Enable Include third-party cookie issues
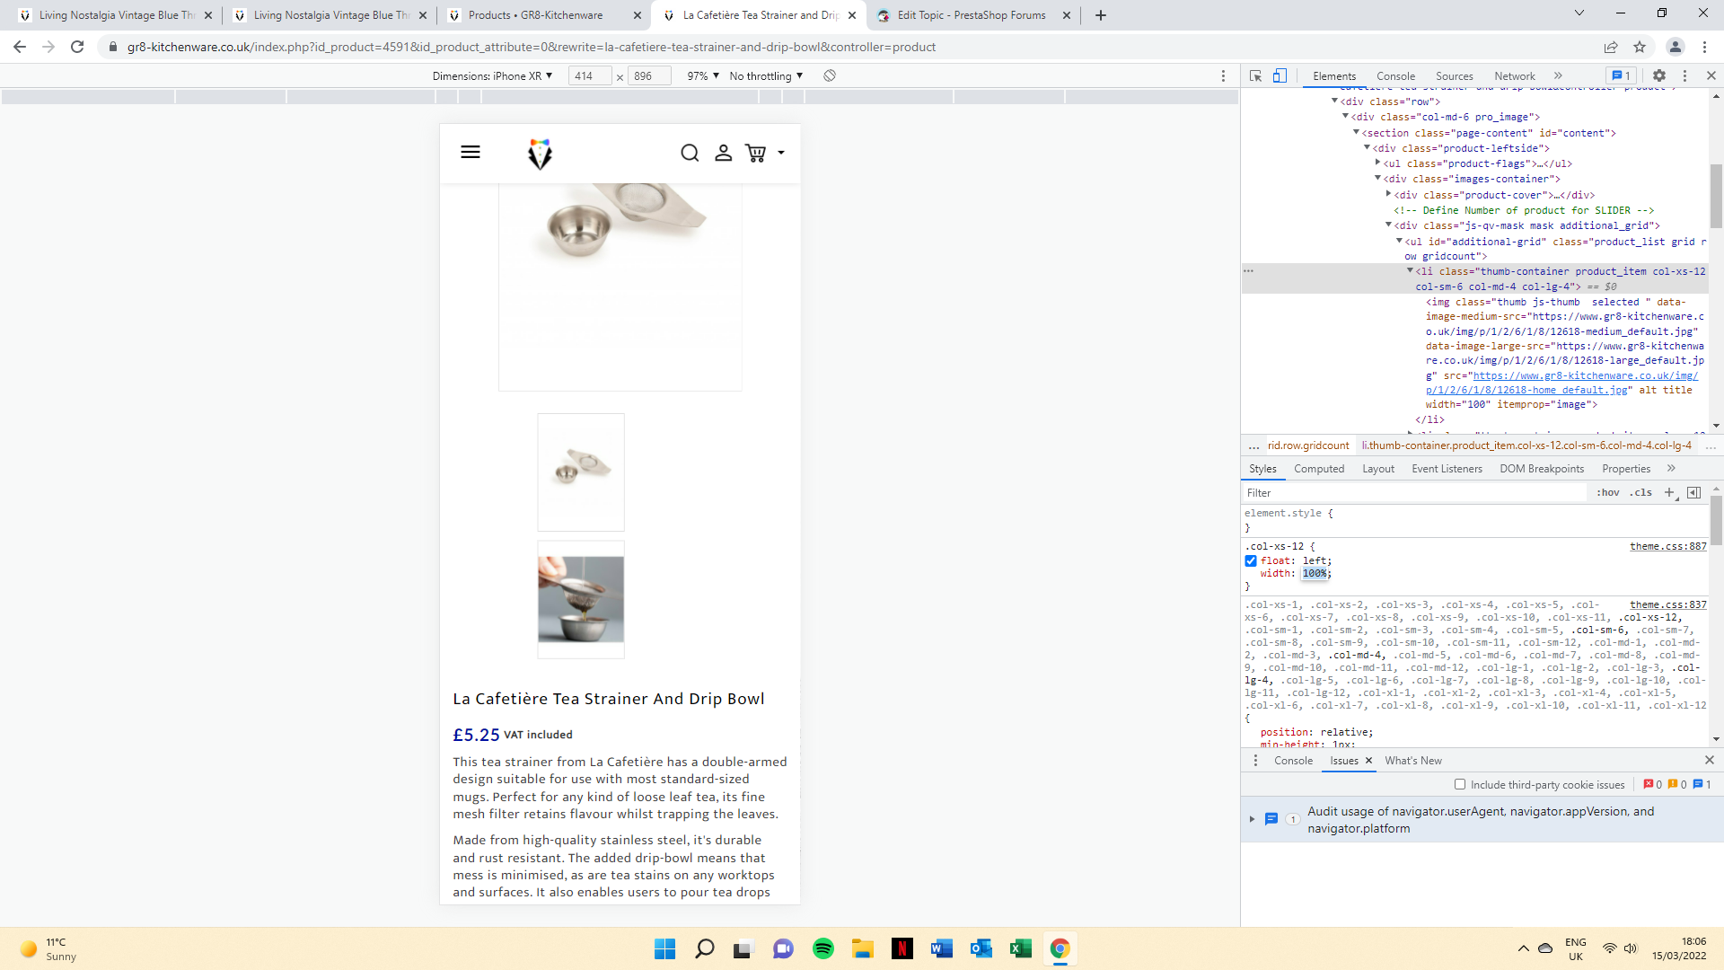 (x=1460, y=784)
